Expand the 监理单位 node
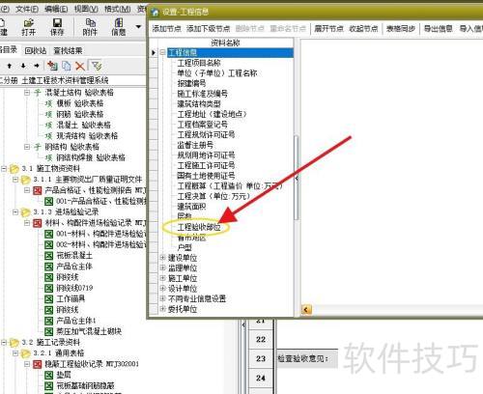Image resolution: width=483 pixels, height=394 pixels. [x=163, y=267]
